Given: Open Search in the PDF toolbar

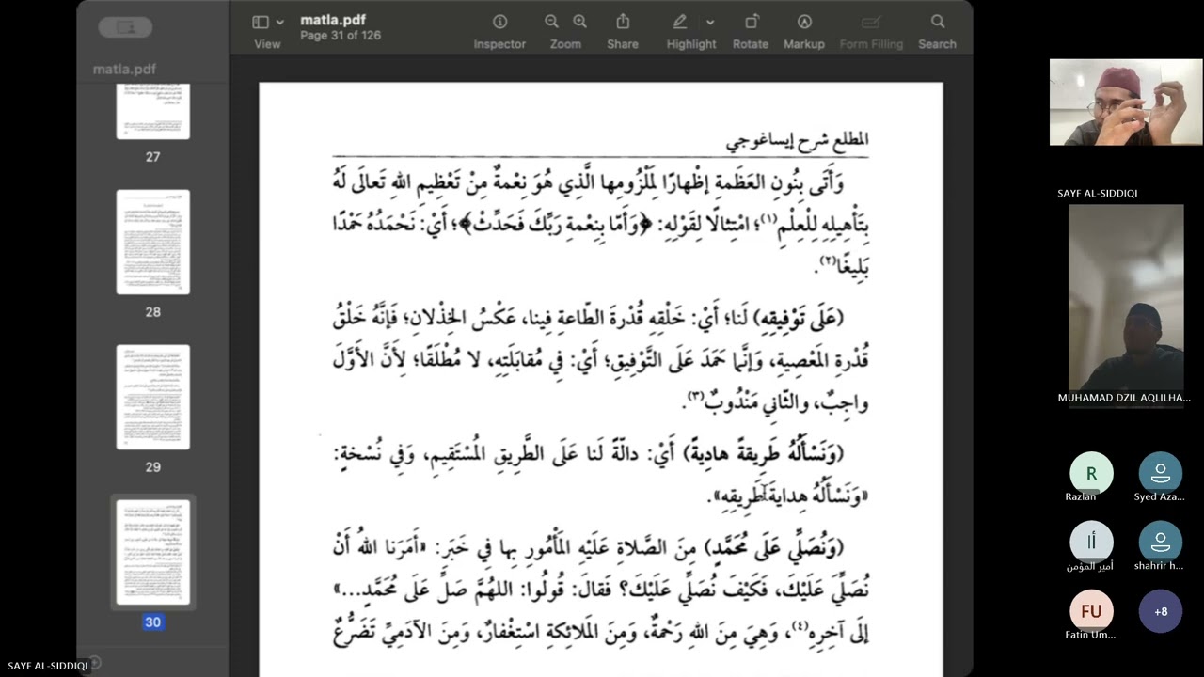Looking at the screenshot, I should click(938, 22).
